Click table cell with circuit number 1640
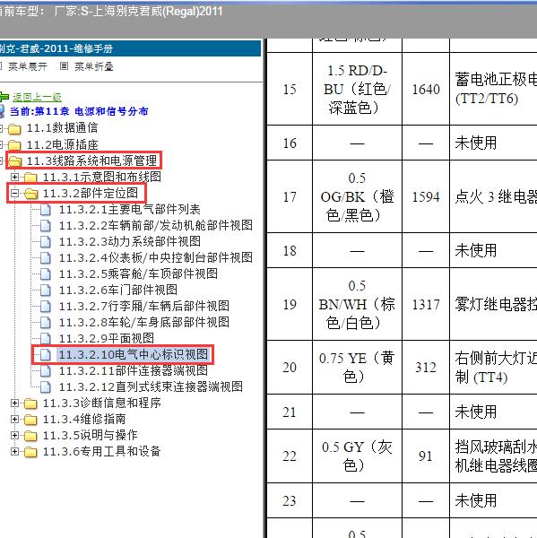The width and height of the screenshot is (537, 538). coord(426,89)
